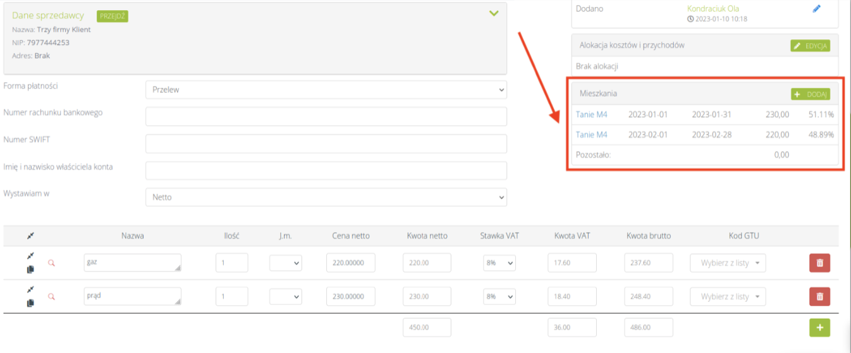Open the Wystawiam w dropdown
The width and height of the screenshot is (851, 353).
coord(326,197)
